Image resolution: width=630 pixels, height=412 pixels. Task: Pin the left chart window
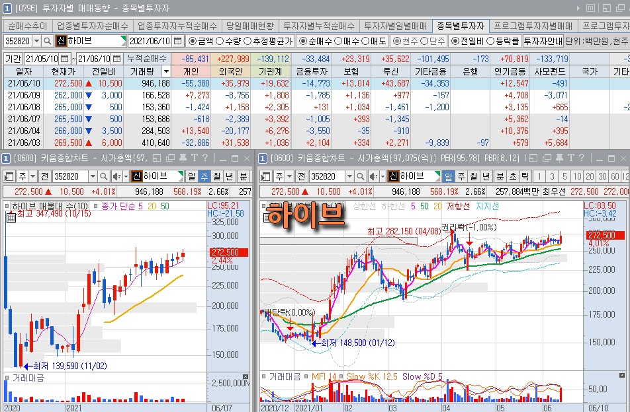[183, 158]
